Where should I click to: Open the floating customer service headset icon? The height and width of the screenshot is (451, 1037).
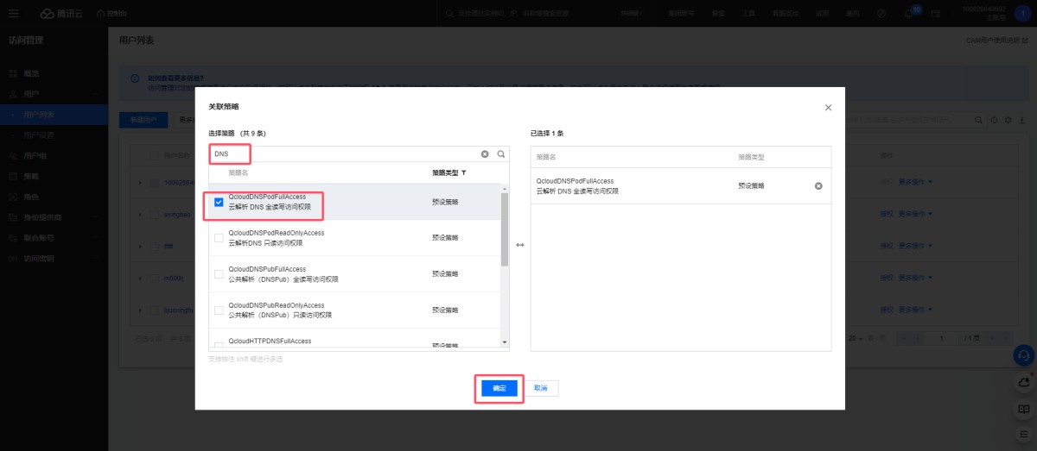(1023, 355)
